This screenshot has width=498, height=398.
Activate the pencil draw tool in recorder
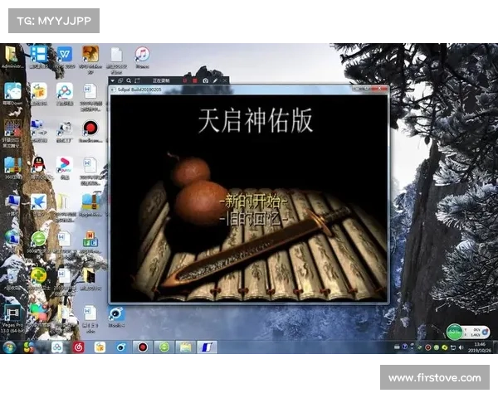[x=215, y=80]
